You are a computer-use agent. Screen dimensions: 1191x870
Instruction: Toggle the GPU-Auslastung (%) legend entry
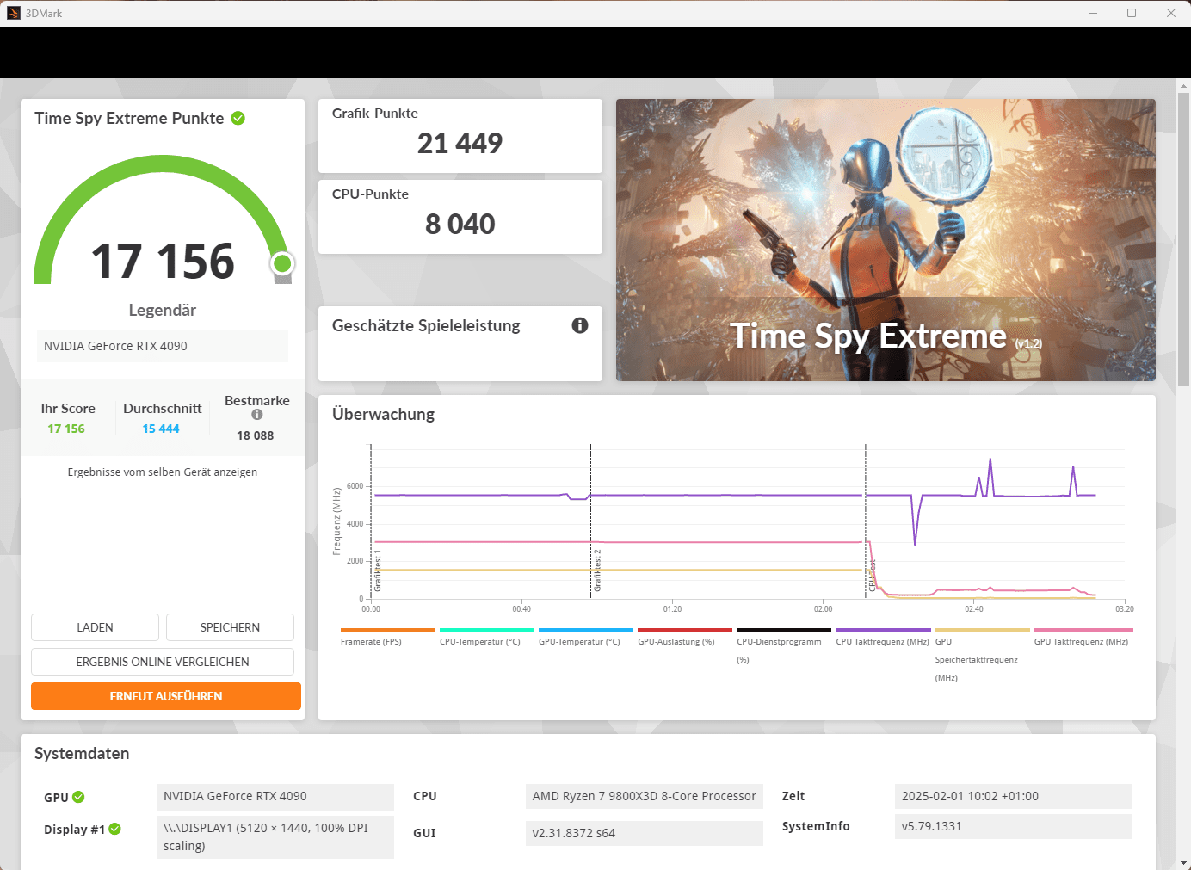tap(685, 637)
